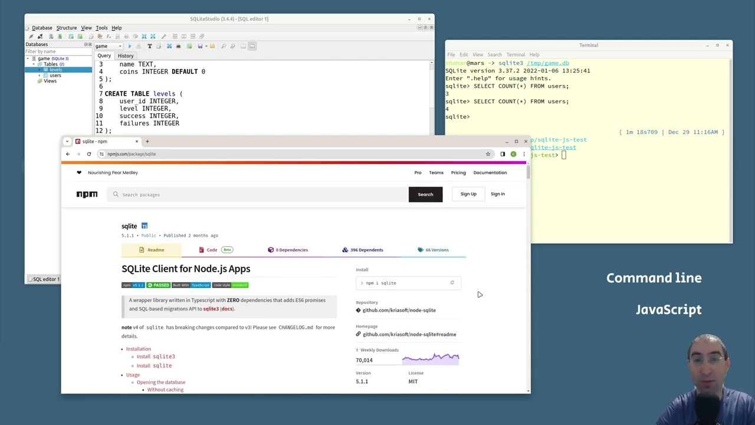Select the results-below layout icon in editor toolbar
This screenshot has height=425, width=755.
pyautogui.click(x=252, y=46)
